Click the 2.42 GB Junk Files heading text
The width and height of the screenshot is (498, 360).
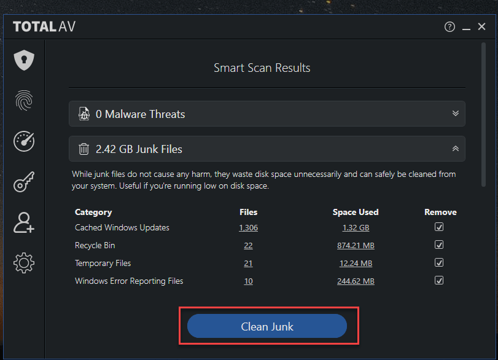pos(139,149)
